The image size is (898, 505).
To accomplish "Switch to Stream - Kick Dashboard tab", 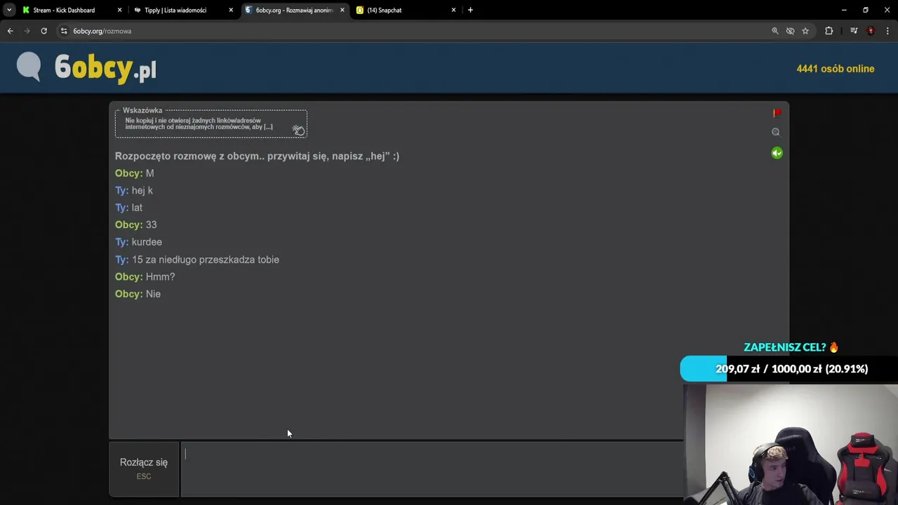I will tap(65, 11).
